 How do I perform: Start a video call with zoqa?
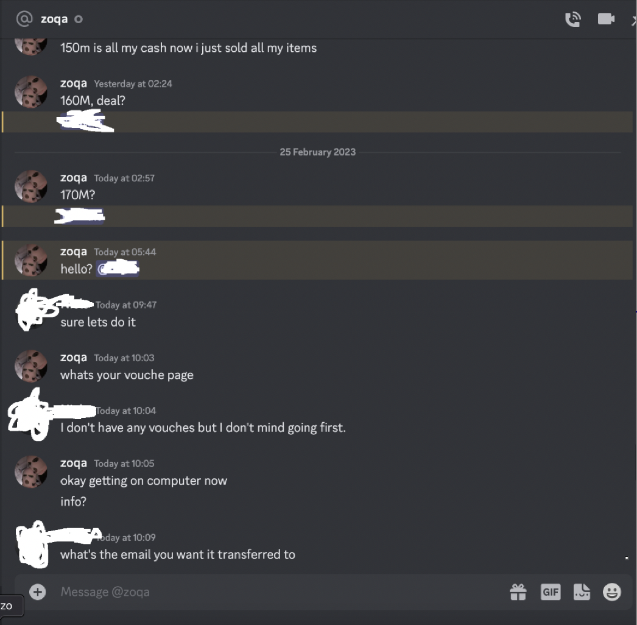pyautogui.click(x=606, y=19)
